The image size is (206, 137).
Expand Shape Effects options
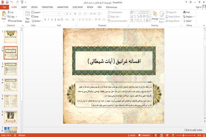173,21
